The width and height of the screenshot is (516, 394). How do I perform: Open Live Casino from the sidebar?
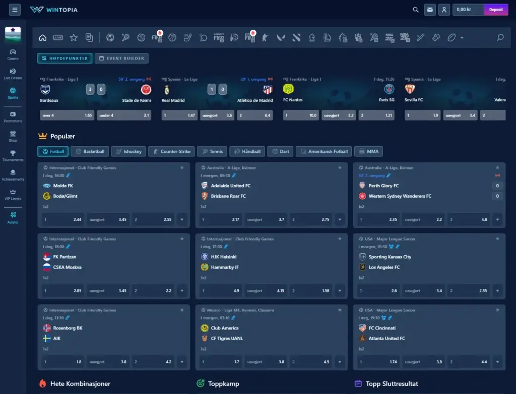click(x=13, y=74)
